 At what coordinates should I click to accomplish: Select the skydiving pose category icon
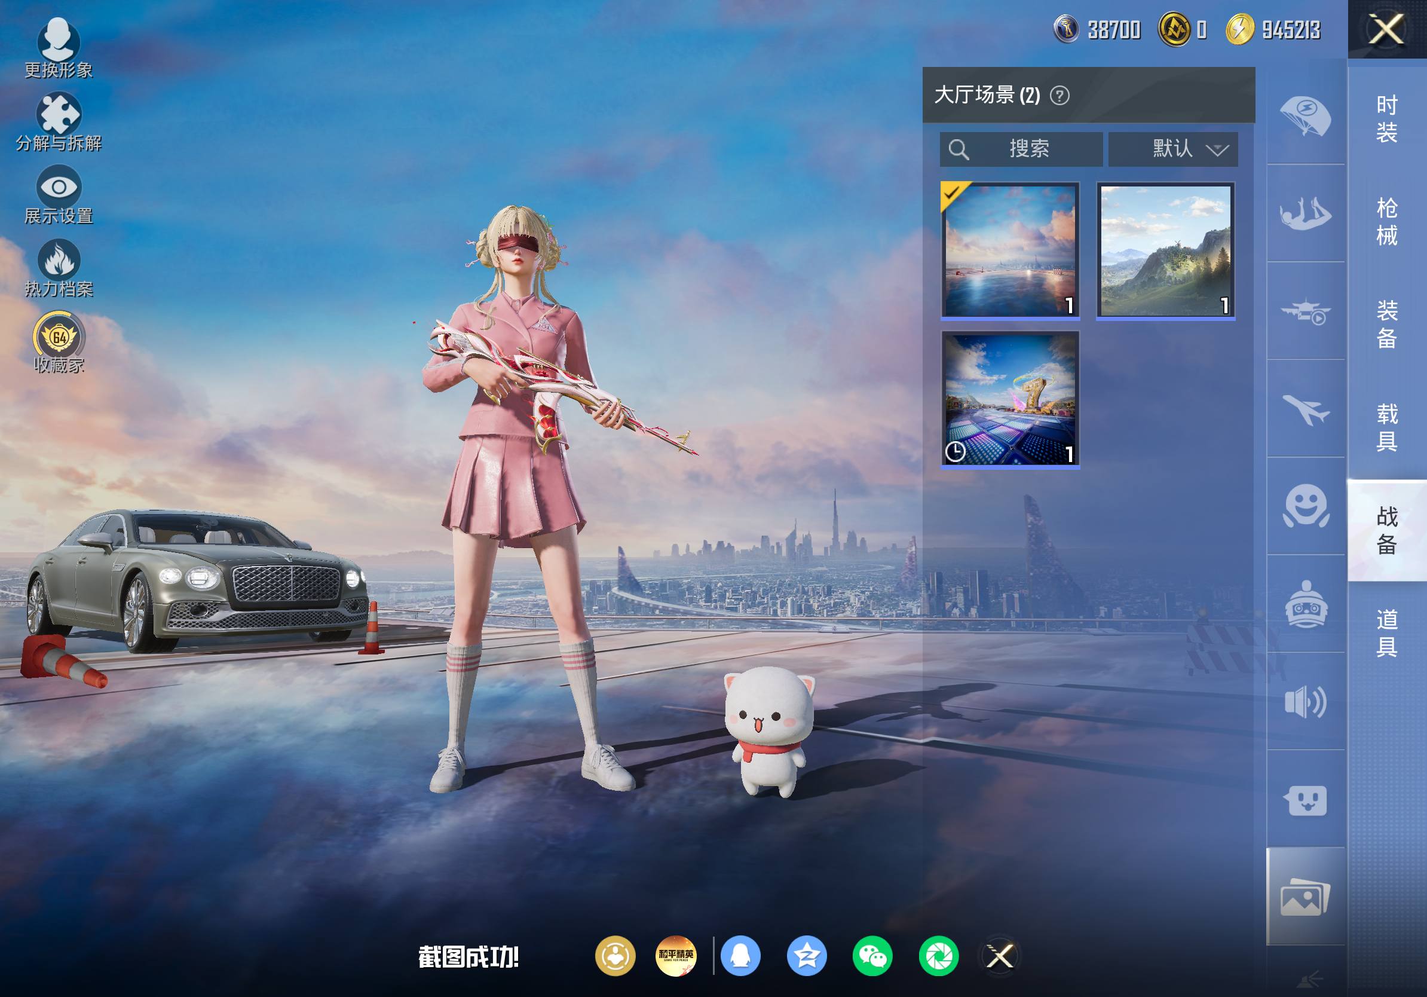1305,213
